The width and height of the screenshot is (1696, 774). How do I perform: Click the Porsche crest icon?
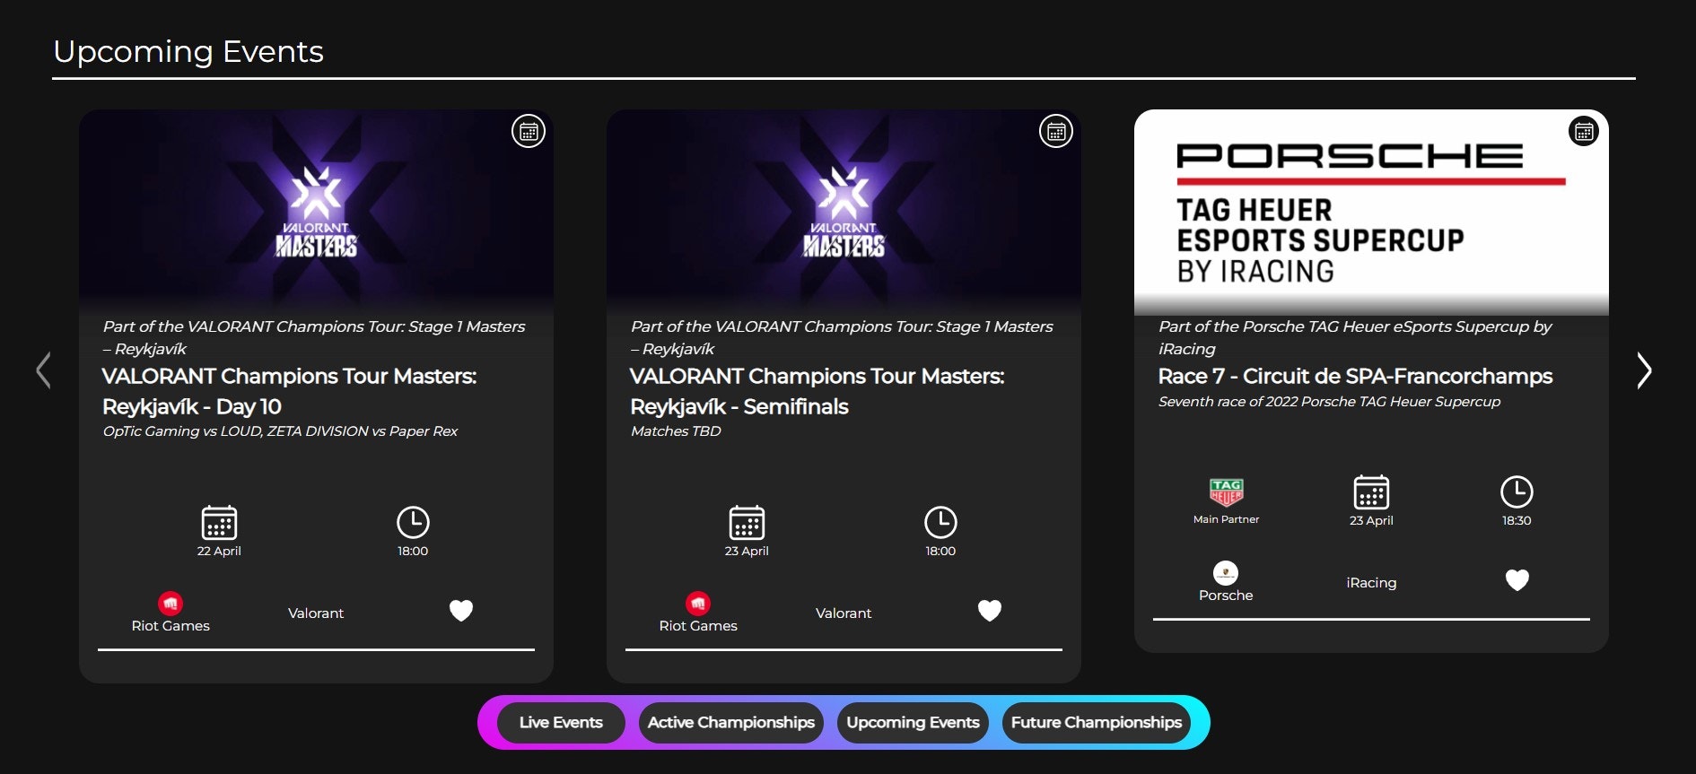[1226, 573]
